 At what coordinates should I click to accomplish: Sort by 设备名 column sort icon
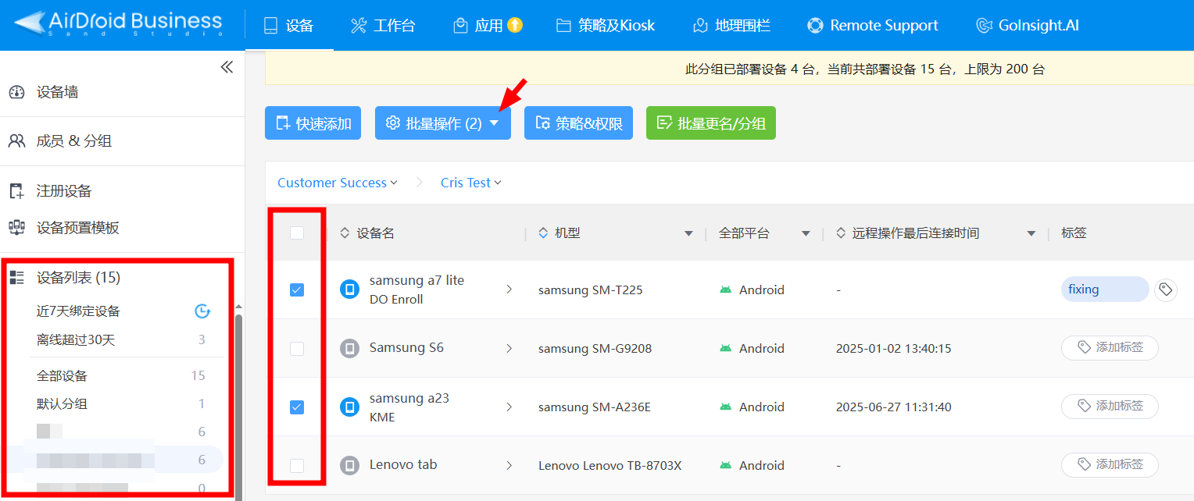pos(345,233)
